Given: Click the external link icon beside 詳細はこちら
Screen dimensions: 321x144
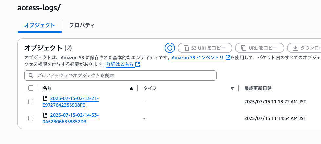Looking at the screenshot, I should pyautogui.click(x=138, y=64).
